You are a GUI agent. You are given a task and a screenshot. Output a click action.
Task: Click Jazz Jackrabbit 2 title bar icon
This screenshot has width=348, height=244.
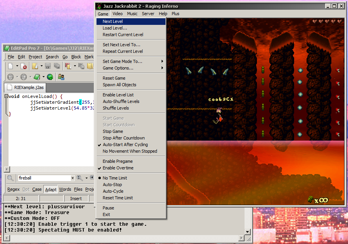click(x=99, y=6)
